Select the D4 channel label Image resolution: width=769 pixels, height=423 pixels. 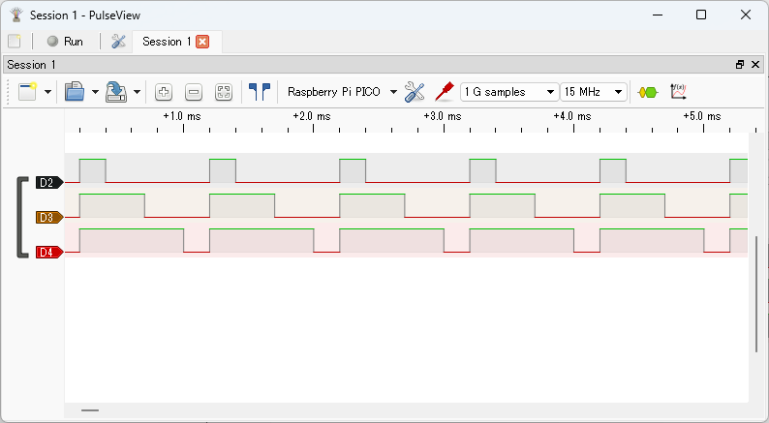pyautogui.click(x=49, y=253)
